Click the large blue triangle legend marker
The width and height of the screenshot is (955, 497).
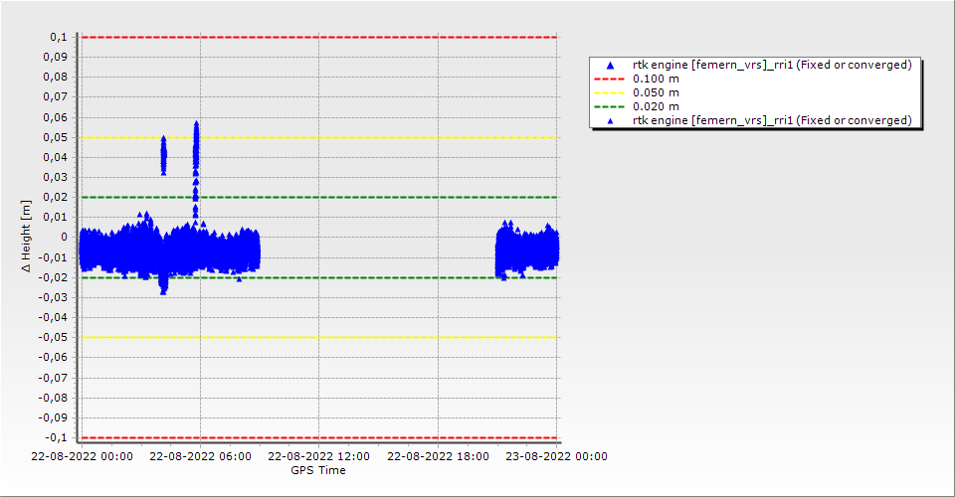611,65
